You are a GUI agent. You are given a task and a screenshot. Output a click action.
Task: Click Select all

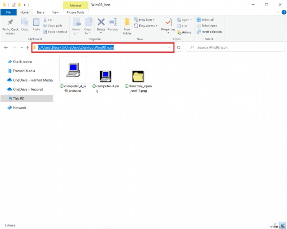(205, 20)
